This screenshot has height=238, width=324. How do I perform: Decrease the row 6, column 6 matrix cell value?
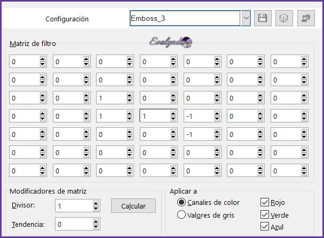pos(260,155)
